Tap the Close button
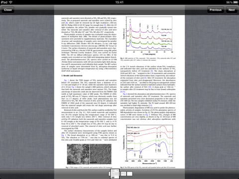Screen dimensions: 239x179 pos(8,10)
